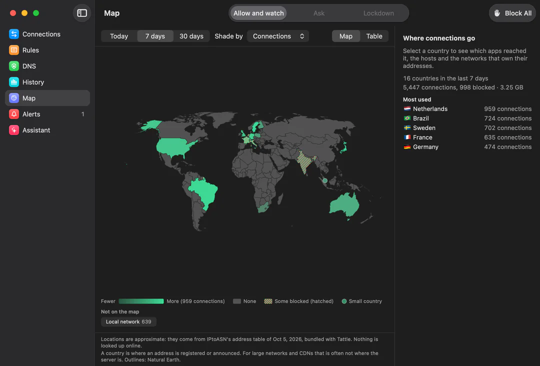Click the hand icon in Block All
The height and width of the screenshot is (366, 540).
(x=497, y=13)
